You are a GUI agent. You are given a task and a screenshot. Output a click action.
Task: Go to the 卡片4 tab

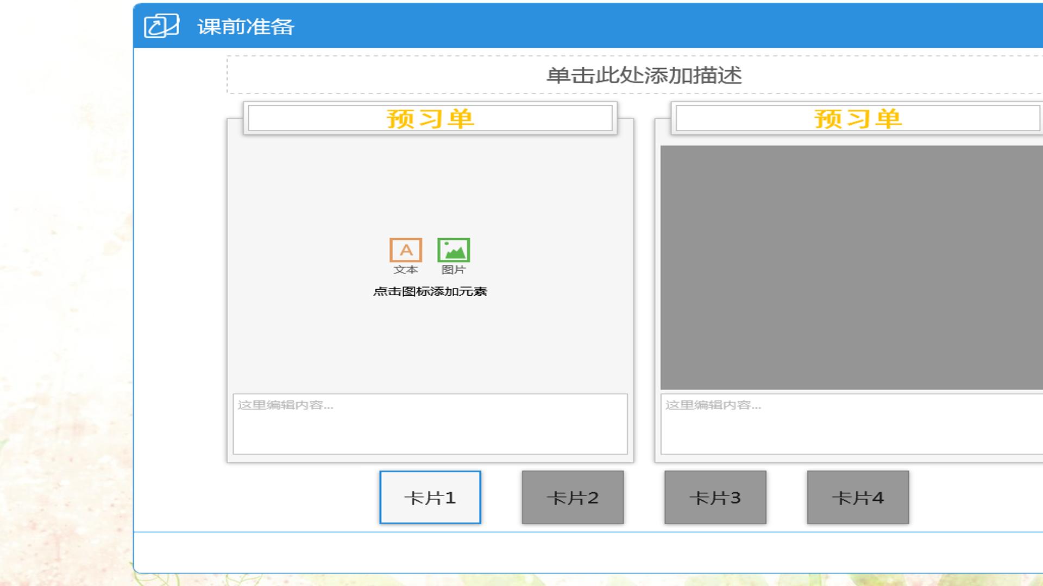(x=858, y=497)
